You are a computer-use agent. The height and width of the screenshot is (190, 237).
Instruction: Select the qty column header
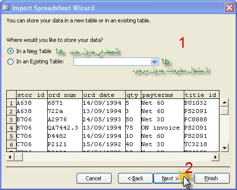[x=133, y=95]
